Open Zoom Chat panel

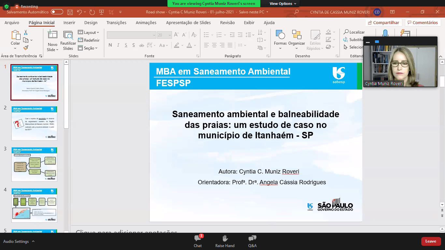click(198, 241)
